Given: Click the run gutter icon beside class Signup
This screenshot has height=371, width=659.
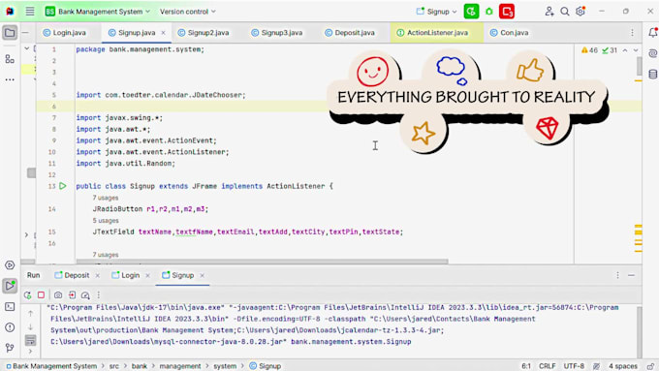Looking at the screenshot, I should (63, 186).
